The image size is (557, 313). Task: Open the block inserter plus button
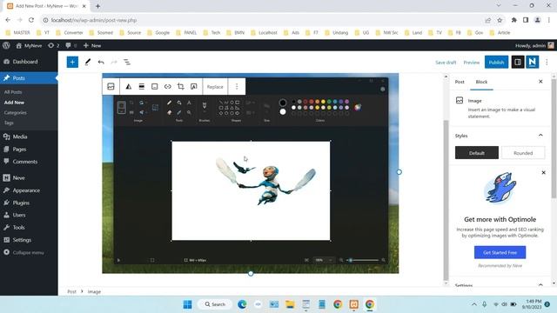[x=72, y=62]
